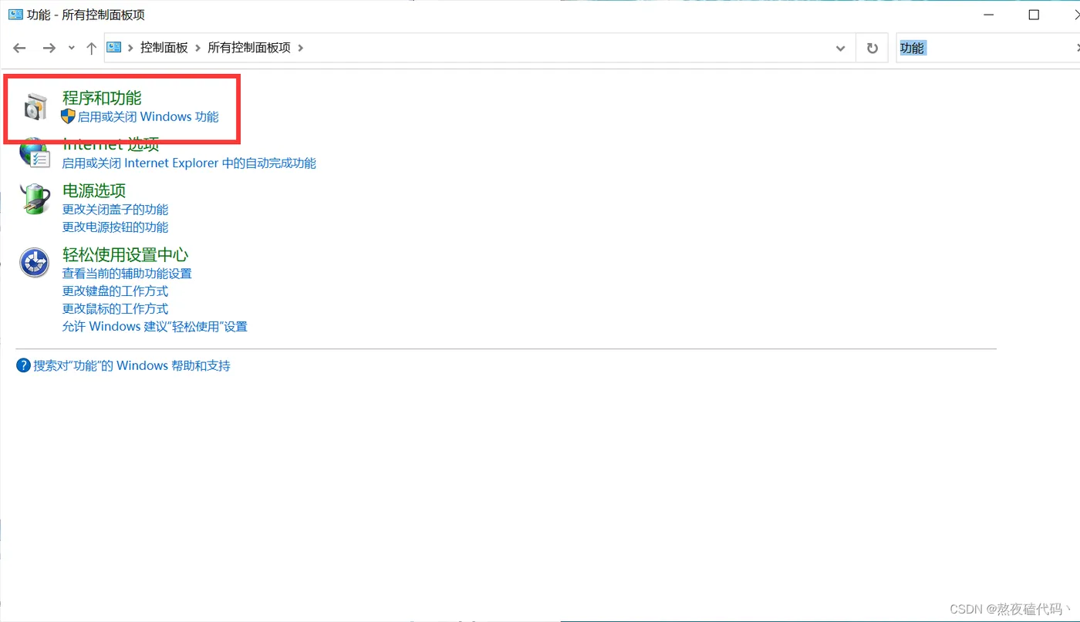Click the UAC shield icon beside Windows 功能
Viewport: 1080px width, 622px height.
[69, 116]
